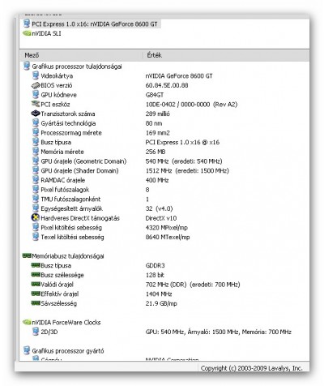Select the Videokártya field label
Screen dimensions: 324x386
[57, 76]
